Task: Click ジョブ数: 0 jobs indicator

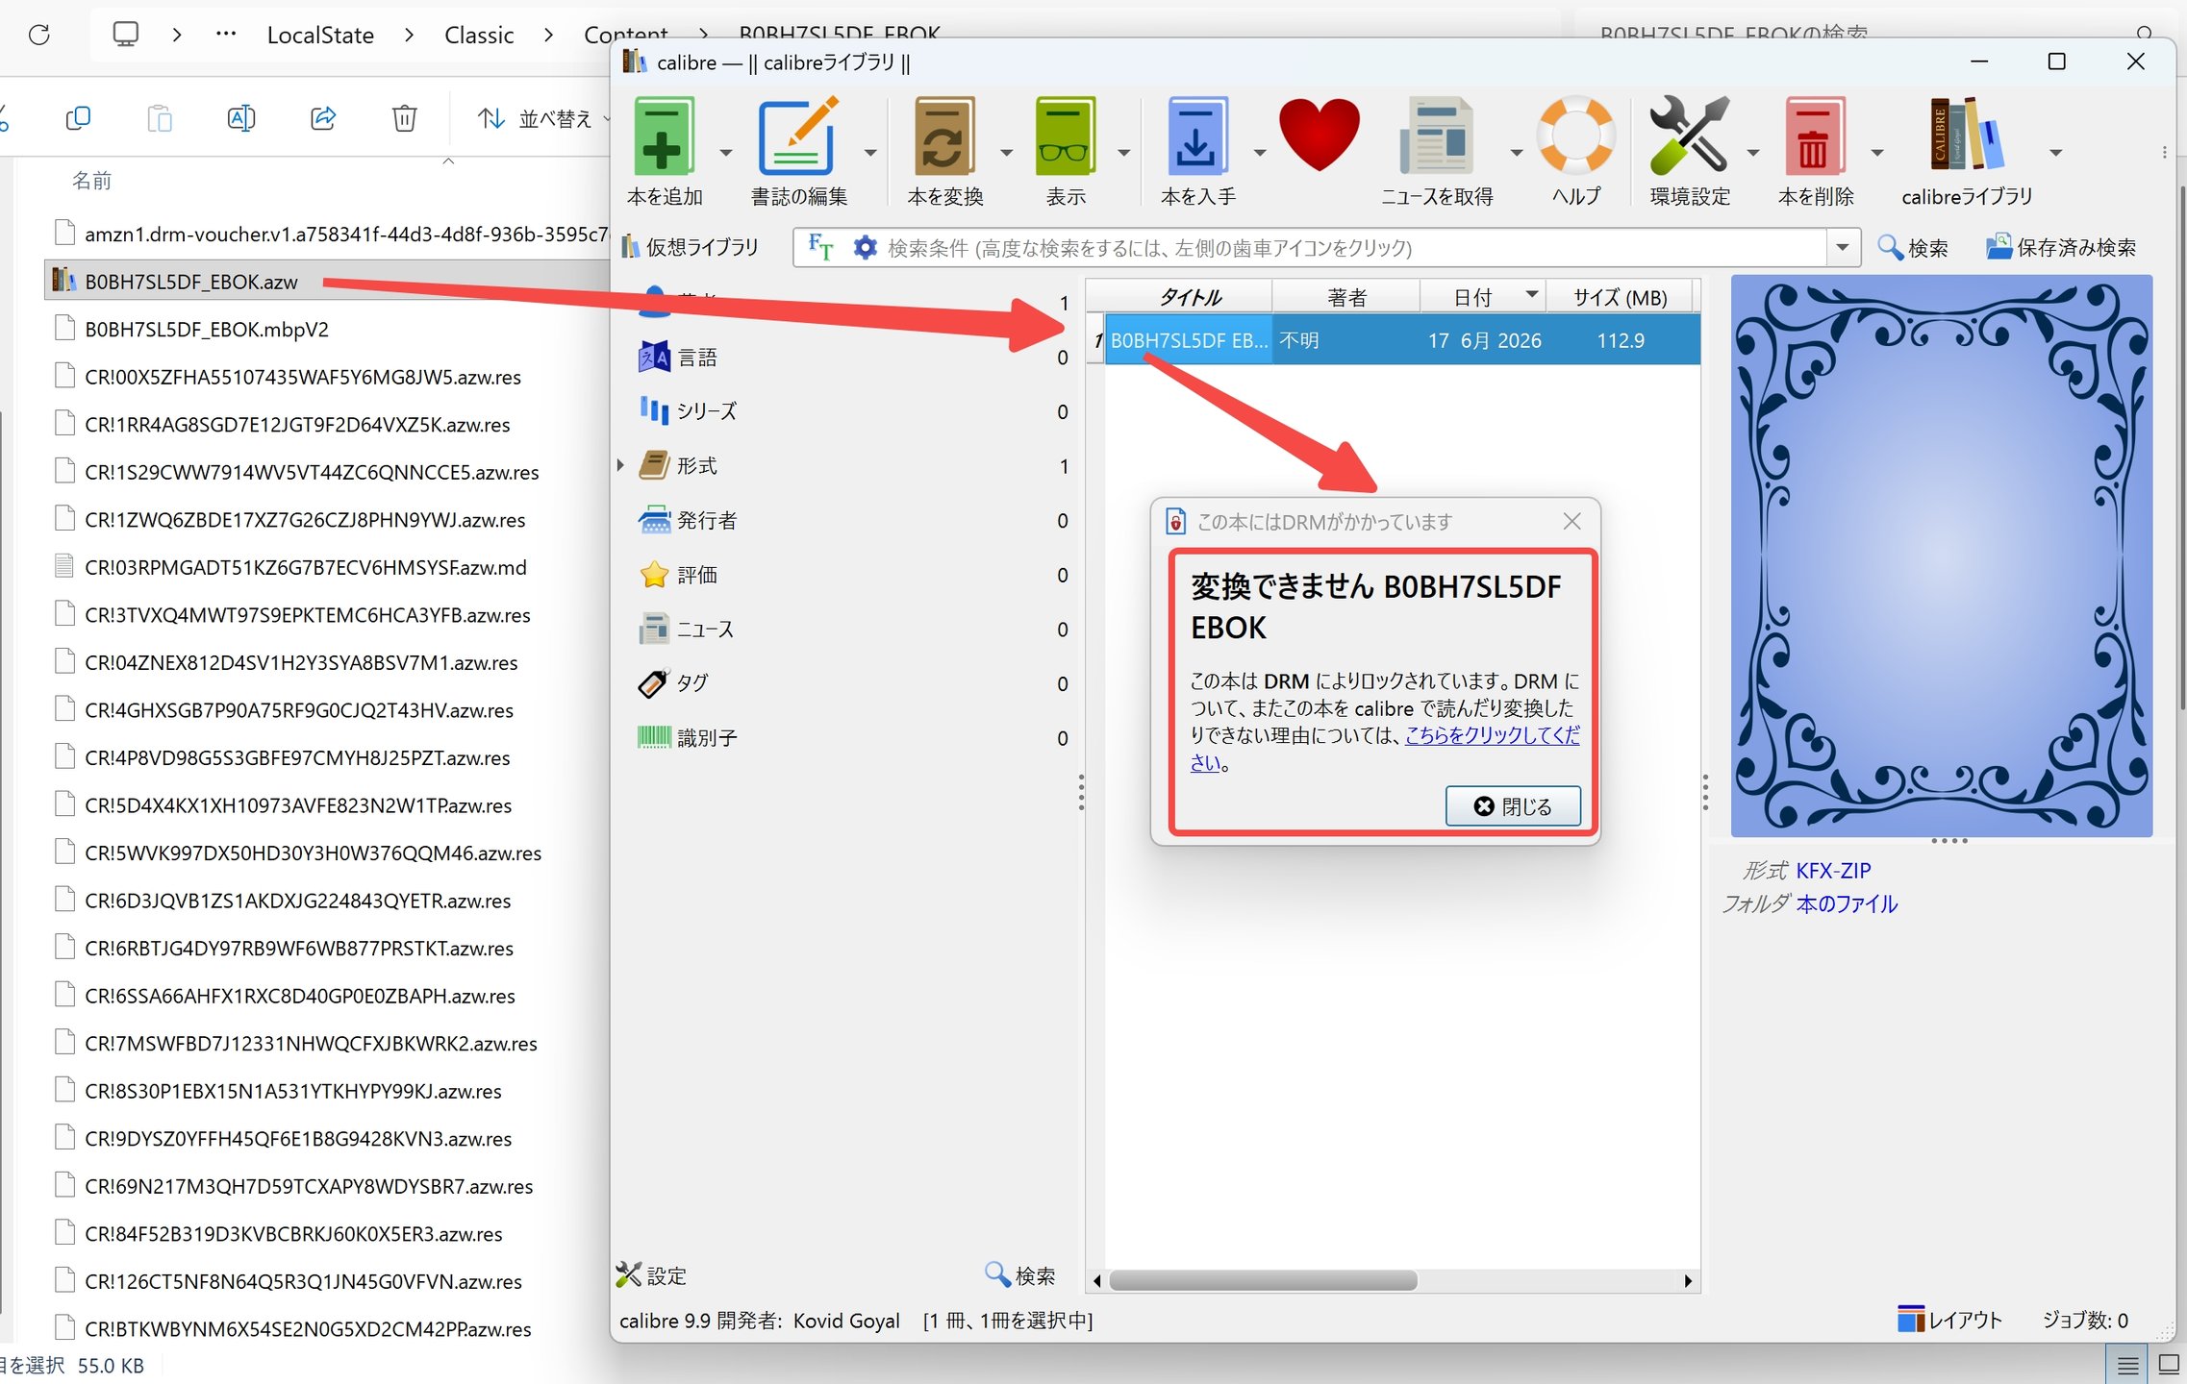Action: (2086, 1321)
